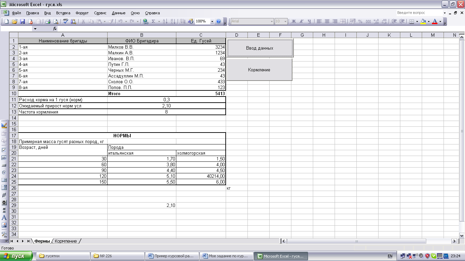Open the Вставка menu
This screenshot has width=465, height=261.
click(63, 13)
